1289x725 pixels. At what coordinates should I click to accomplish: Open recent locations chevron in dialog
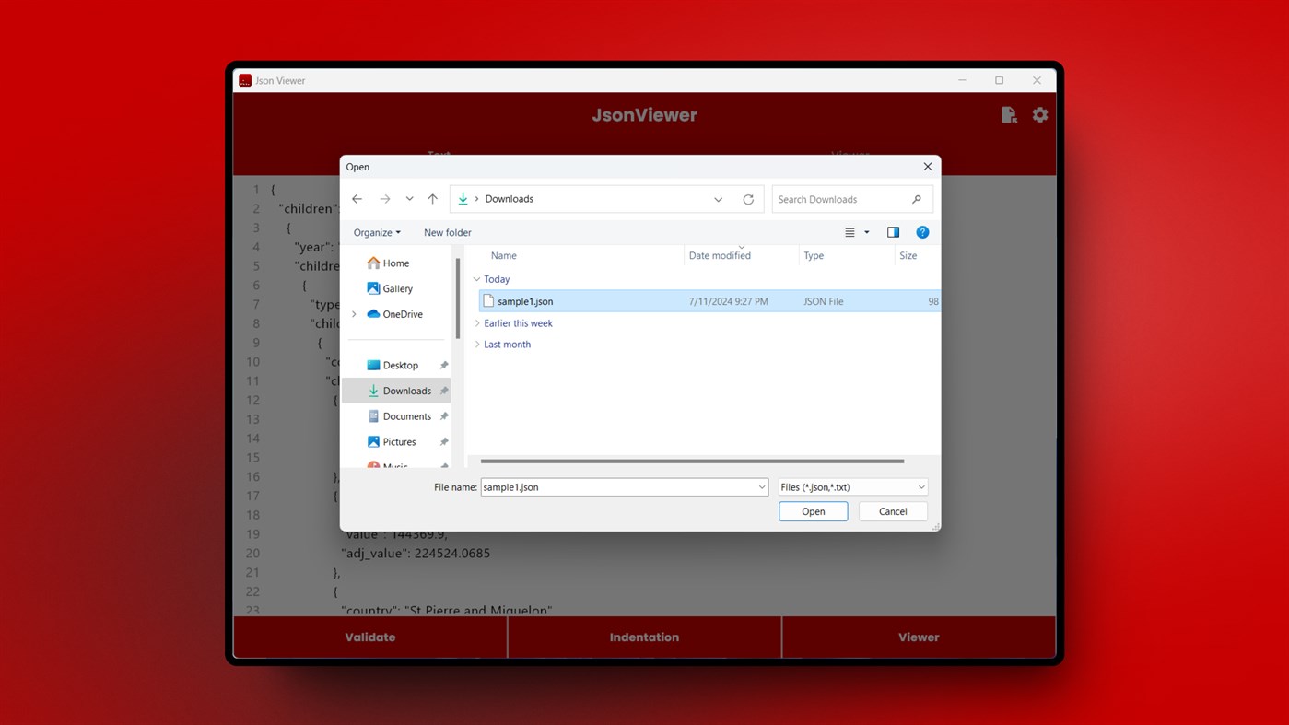(410, 199)
